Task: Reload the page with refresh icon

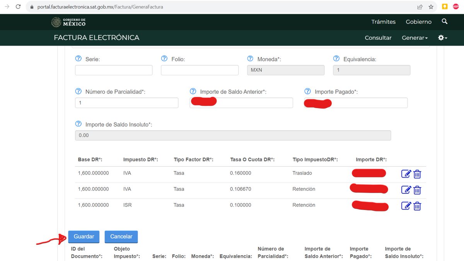Action: (x=18, y=7)
